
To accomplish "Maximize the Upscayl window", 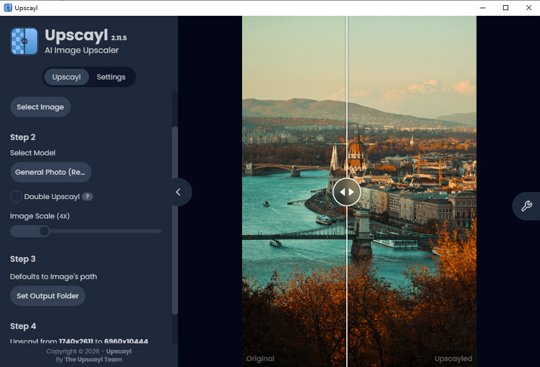I will pos(505,7).
